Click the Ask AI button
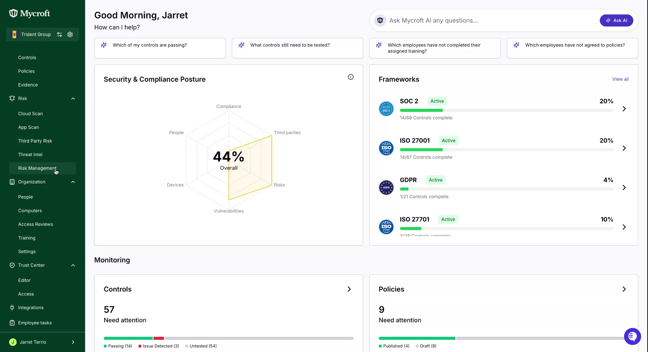This screenshot has height=352, width=648. 616,21
